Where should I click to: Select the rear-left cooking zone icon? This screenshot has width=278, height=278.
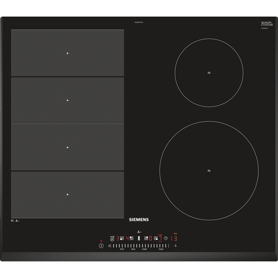tap(132, 238)
